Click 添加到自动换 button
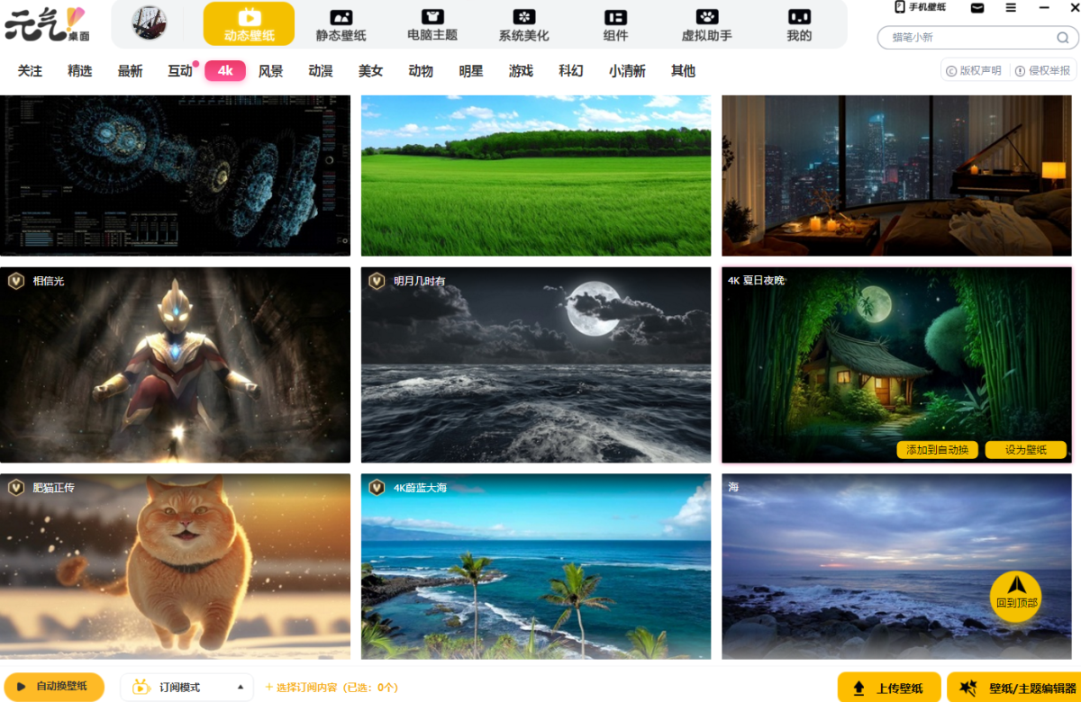Viewport: 1081px width, 702px height. tap(937, 450)
